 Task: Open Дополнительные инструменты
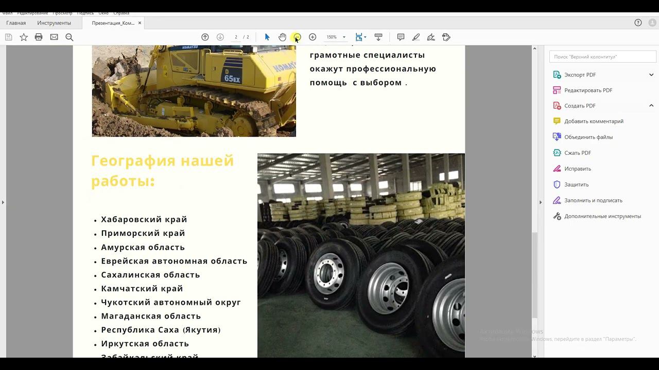(602, 216)
